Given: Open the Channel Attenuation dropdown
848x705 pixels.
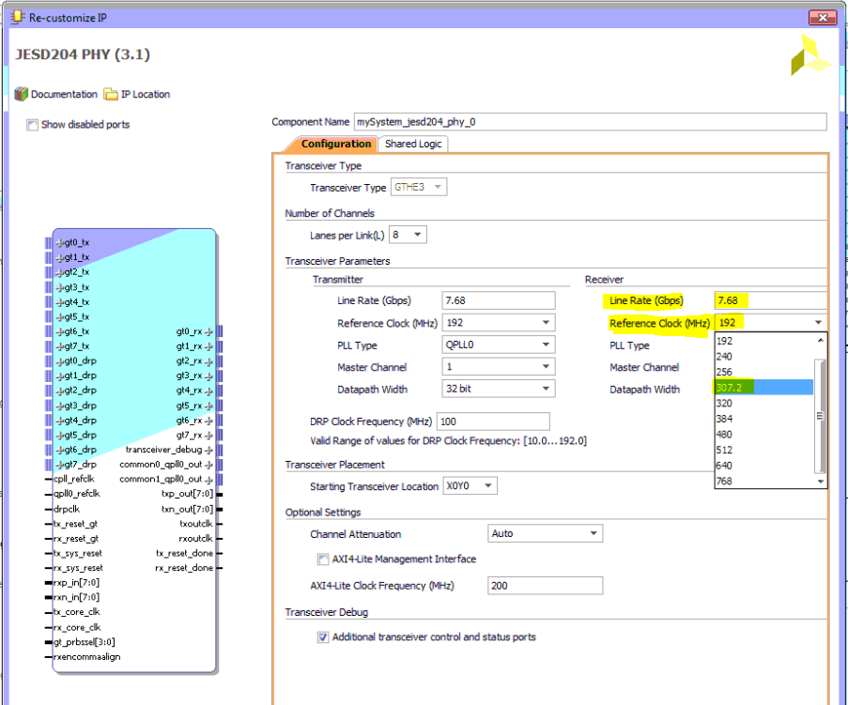Looking at the screenshot, I should (x=545, y=533).
